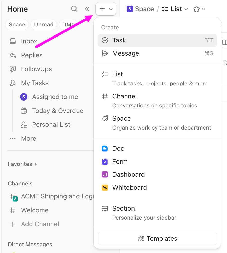
Task: Click Add Channel under Channels
Action: pos(40,224)
